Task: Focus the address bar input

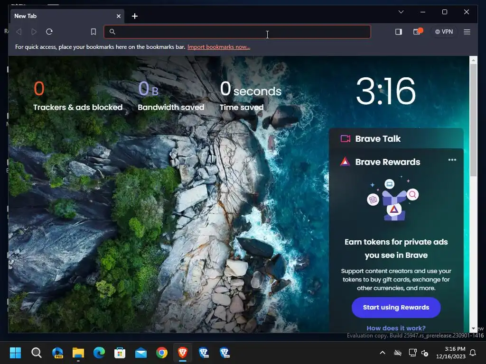Action: click(x=237, y=32)
